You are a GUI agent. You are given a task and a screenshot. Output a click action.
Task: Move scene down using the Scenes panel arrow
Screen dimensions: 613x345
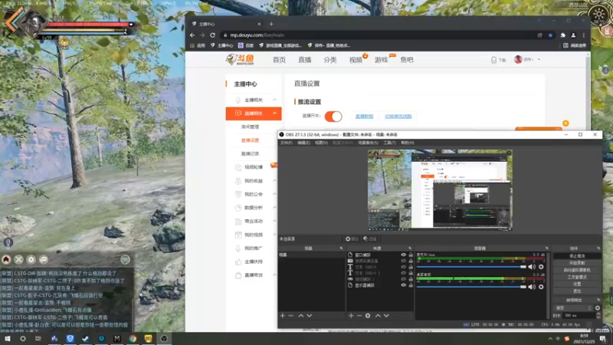tap(310, 316)
